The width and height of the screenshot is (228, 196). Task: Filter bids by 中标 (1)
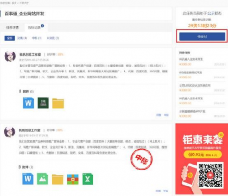click(x=37, y=38)
